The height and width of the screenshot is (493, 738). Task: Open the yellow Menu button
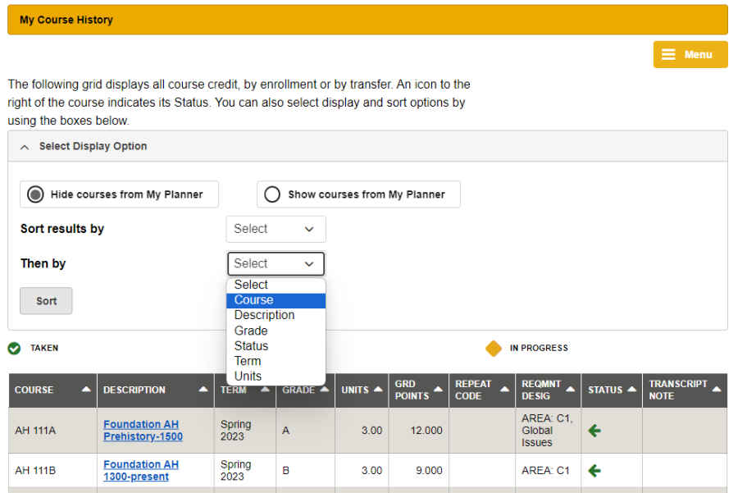(x=690, y=55)
